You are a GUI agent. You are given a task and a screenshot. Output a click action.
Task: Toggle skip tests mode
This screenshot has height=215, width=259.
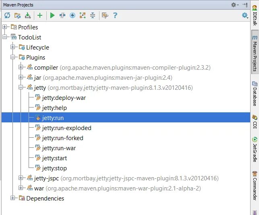[x=62, y=16]
